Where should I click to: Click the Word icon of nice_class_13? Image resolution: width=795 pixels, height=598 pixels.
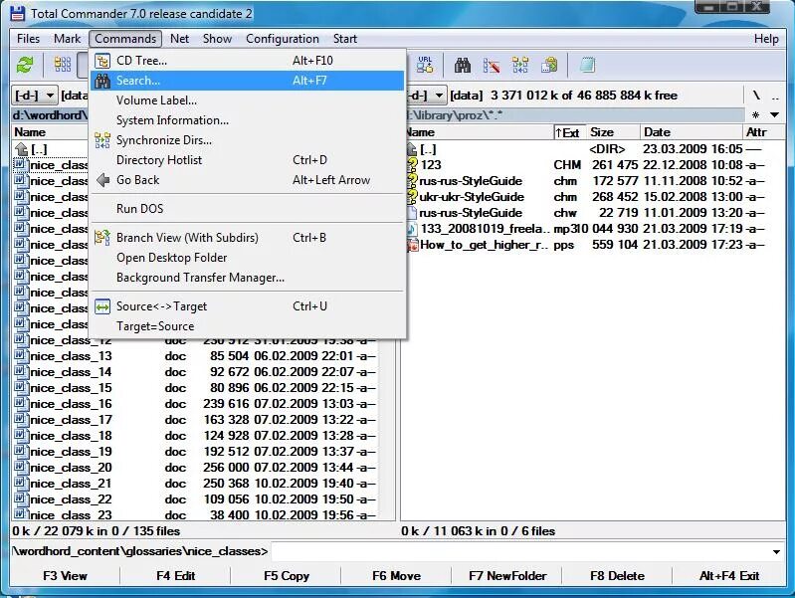[x=20, y=355]
